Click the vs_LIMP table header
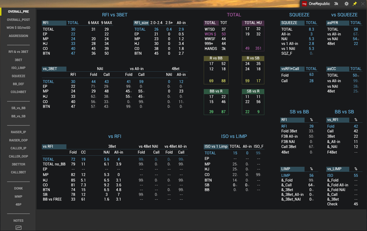 tap(338, 169)
